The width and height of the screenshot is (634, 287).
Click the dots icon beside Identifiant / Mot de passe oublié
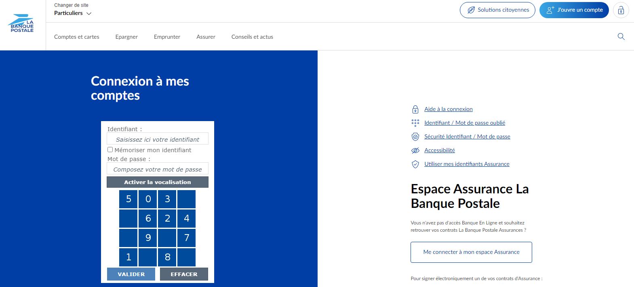click(x=415, y=123)
